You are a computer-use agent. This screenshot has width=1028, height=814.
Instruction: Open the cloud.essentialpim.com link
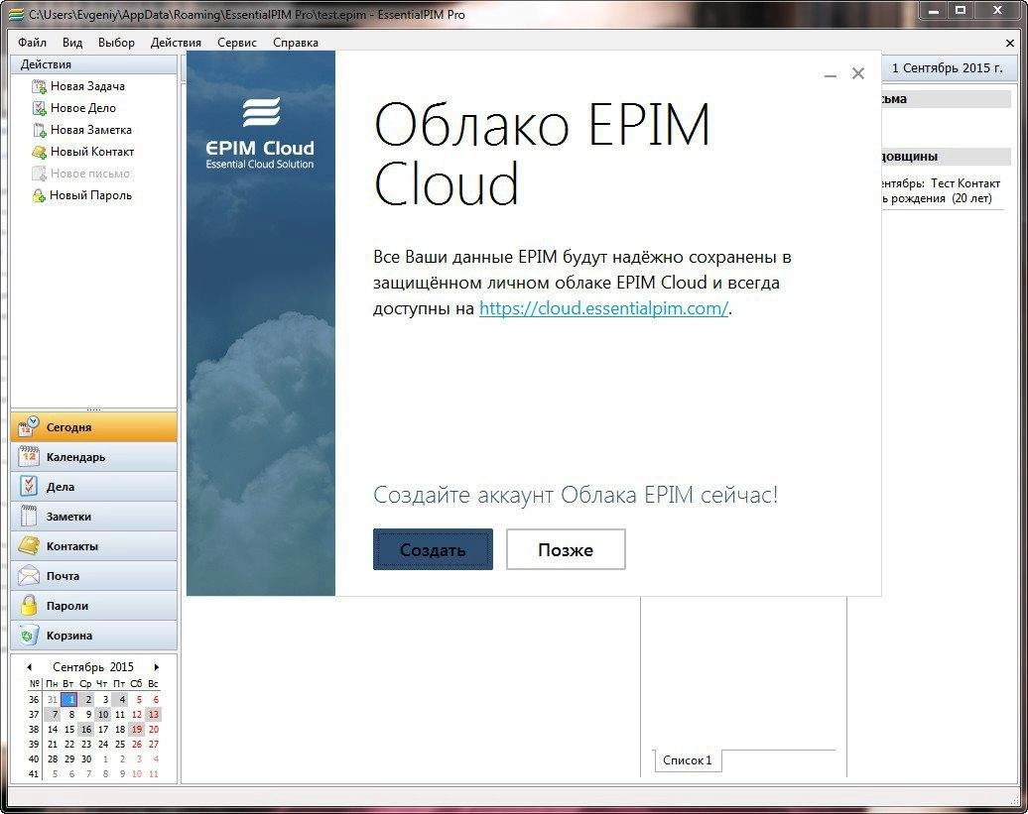pyautogui.click(x=603, y=308)
